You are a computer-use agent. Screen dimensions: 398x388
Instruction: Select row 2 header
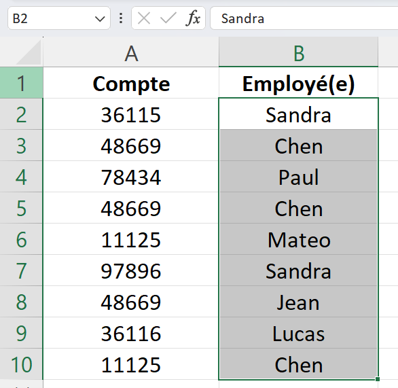click(x=21, y=114)
